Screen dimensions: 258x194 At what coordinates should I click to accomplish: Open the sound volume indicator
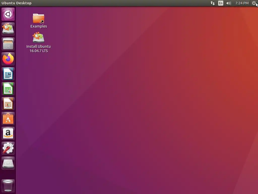229,3
